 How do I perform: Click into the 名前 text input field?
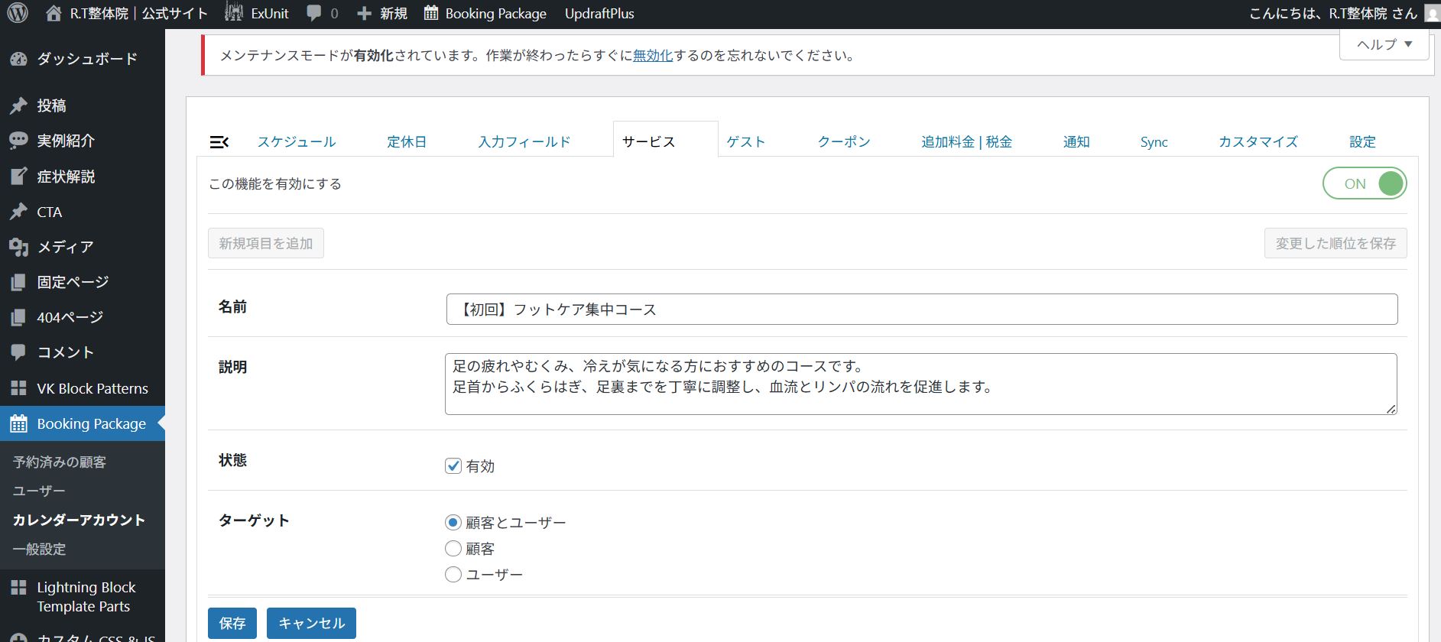pyautogui.click(x=921, y=310)
